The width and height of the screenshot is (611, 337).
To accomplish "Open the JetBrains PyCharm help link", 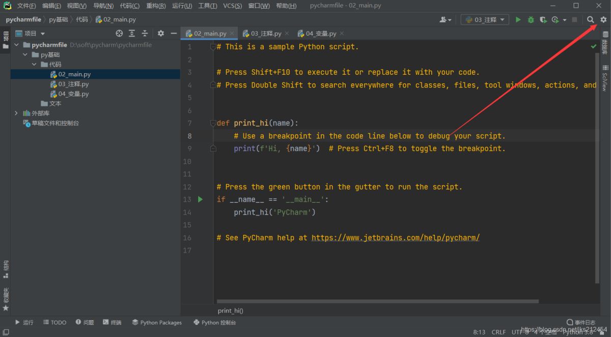I will pos(395,237).
